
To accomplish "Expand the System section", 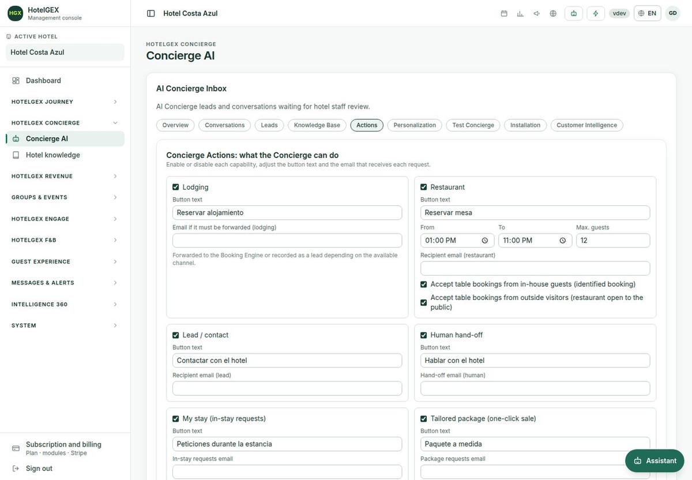I will click(x=65, y=325).
